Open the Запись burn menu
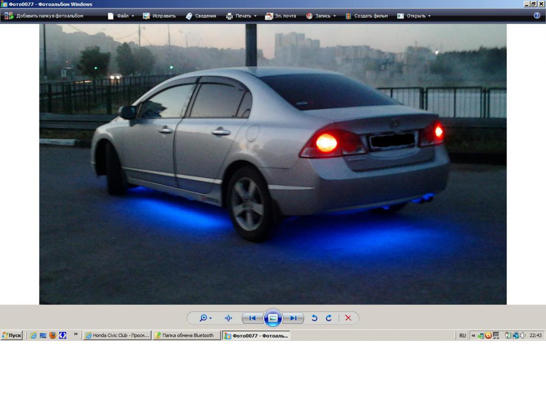 (321, 16)
